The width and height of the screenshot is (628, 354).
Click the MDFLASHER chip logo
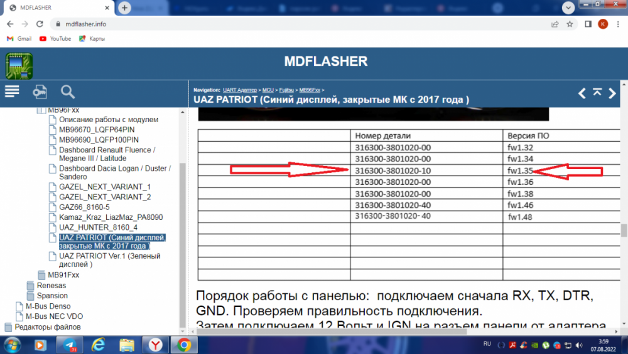(x=19, y=66)
